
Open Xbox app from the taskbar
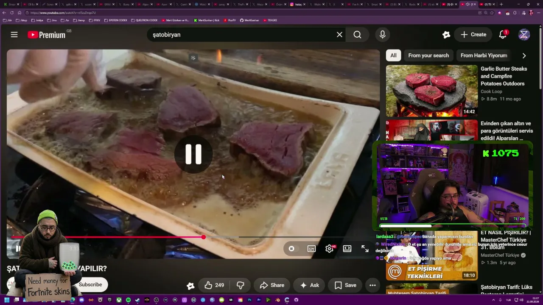[119, 300]
